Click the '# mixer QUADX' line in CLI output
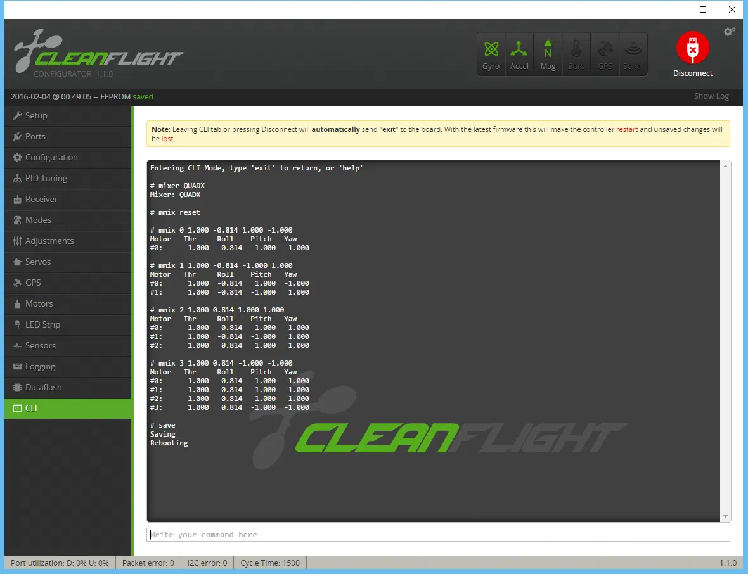This screenshot has width=748, height=574. coord(177,186)
